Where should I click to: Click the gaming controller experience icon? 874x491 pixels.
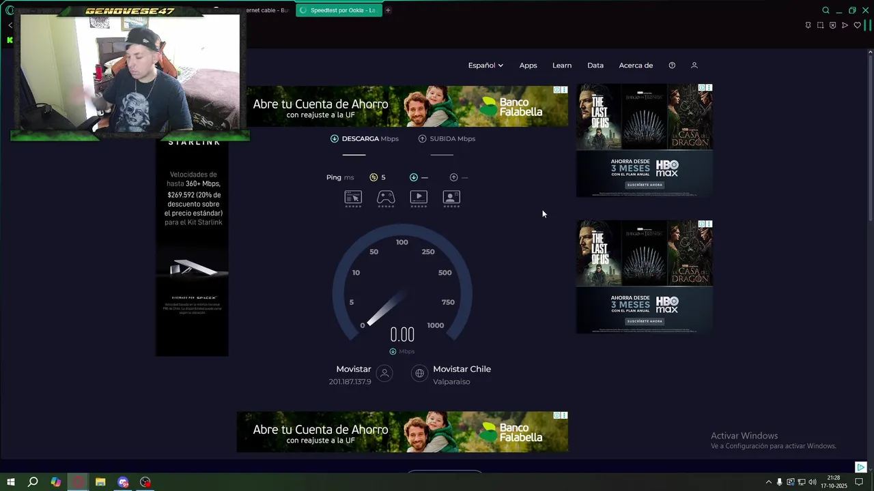click(386, 197)
